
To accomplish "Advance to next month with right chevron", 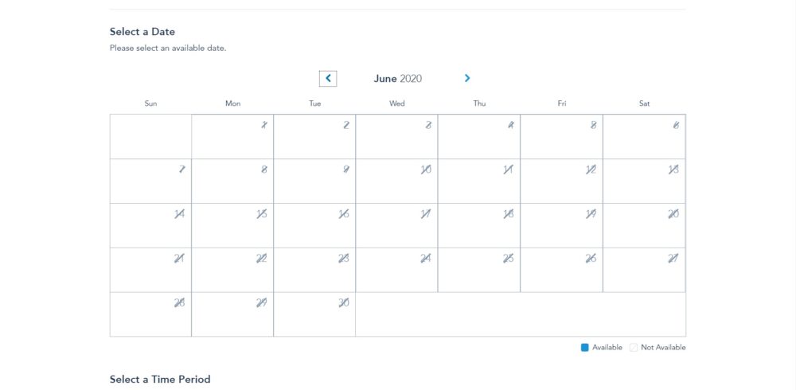I will tap(467, 78).
